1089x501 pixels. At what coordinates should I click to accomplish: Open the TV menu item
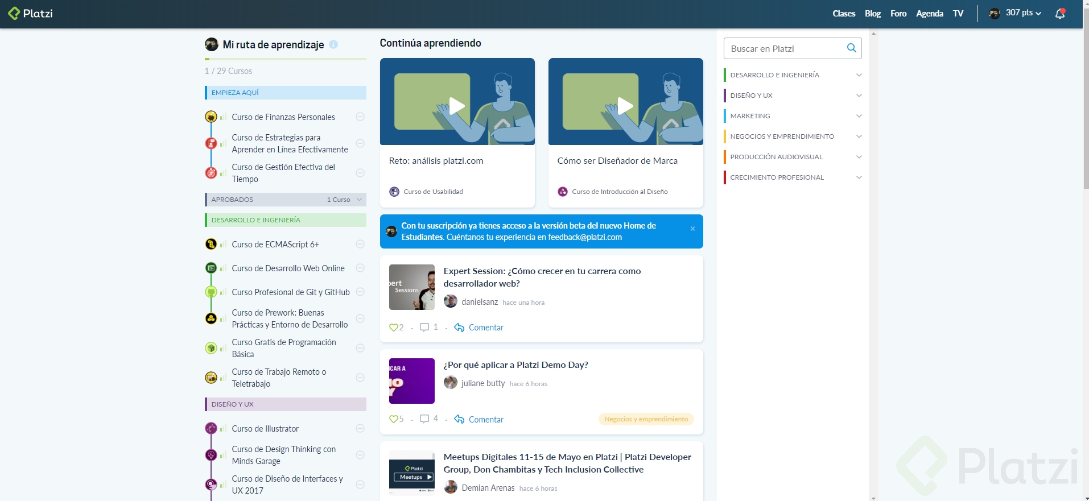958,14
